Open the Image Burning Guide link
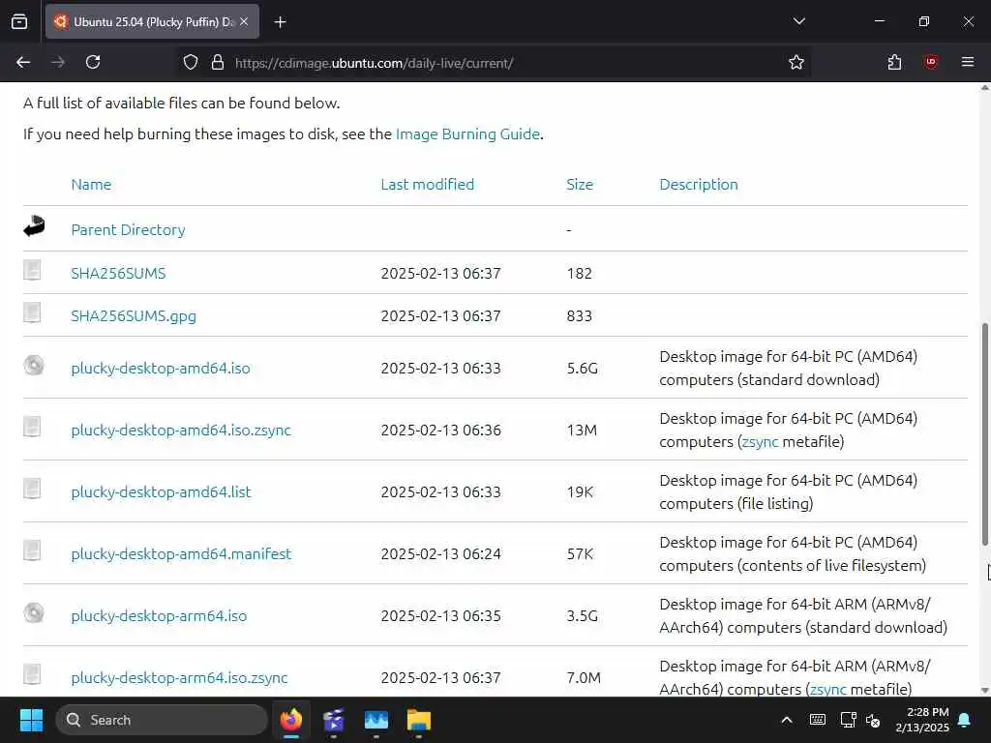 point(467,134)
